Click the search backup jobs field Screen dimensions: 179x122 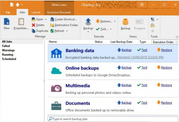click(113, 119)
